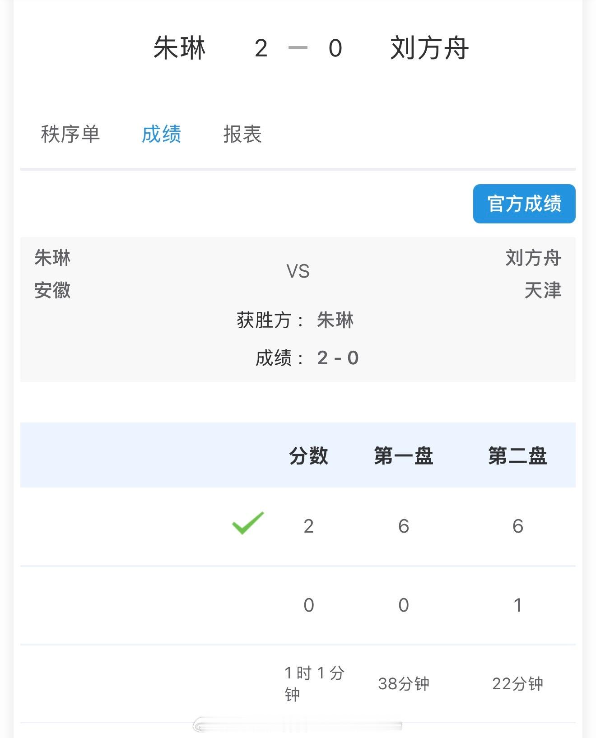Screen dimensions: 596x738
Task: Click the 安徽 region label
Action: coord(52,290)
